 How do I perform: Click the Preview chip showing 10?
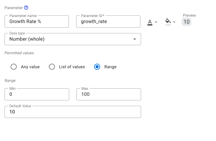(186, 22)
